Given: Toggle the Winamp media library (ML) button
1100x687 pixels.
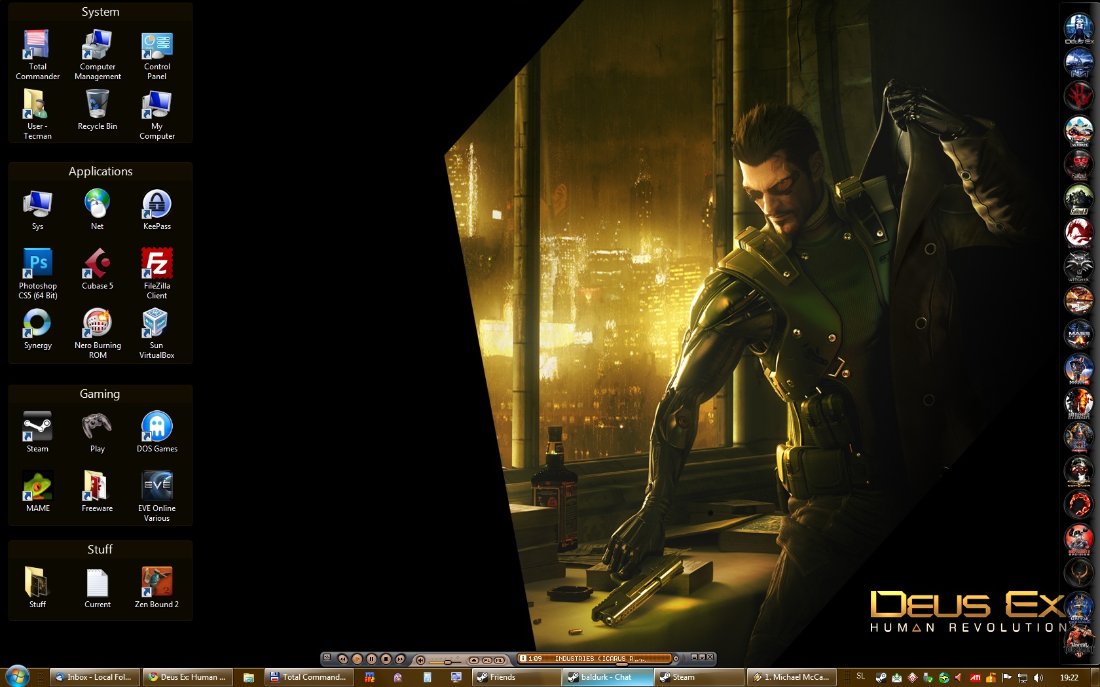Looking at the screenshot, I should (x=500, y=660).
